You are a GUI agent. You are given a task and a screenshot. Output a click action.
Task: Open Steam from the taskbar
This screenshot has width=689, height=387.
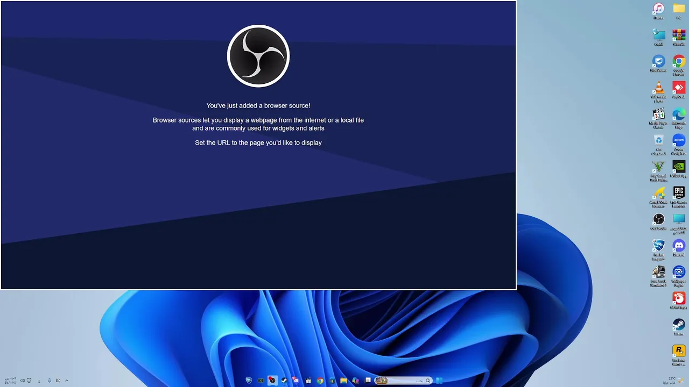coord(284,381)
